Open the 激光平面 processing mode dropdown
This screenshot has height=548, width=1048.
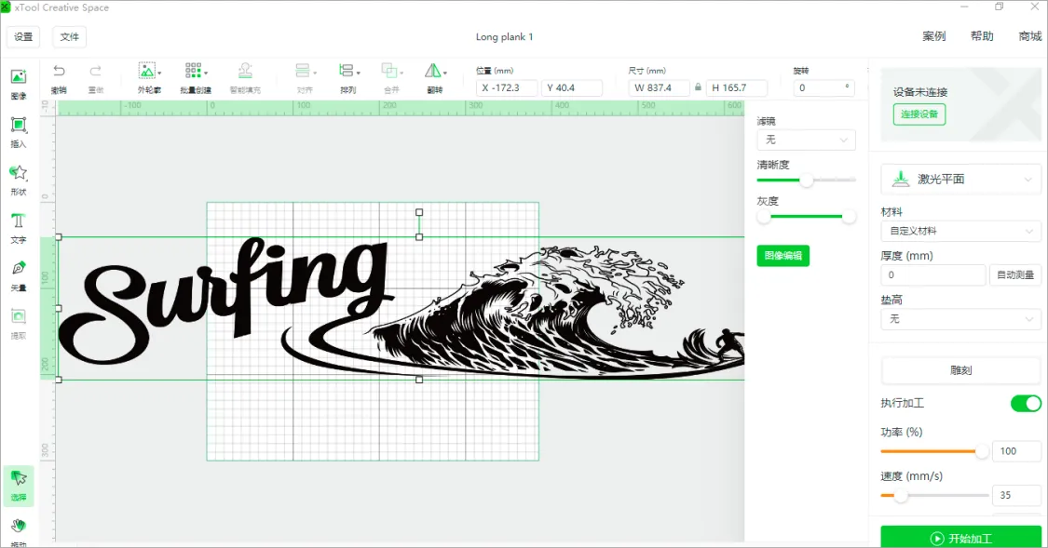[x=960, y=179]
